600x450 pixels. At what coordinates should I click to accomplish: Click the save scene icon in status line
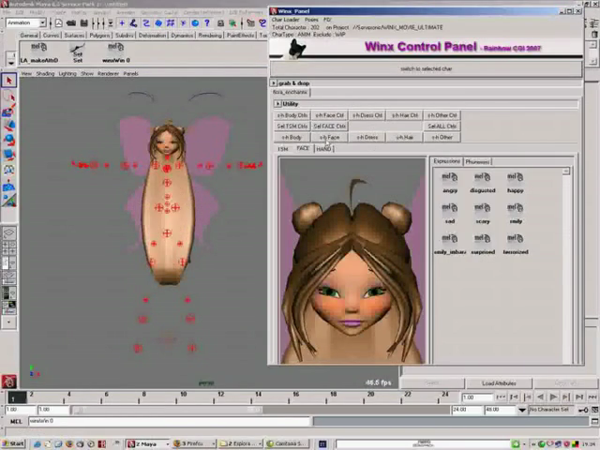click(84, 23)
